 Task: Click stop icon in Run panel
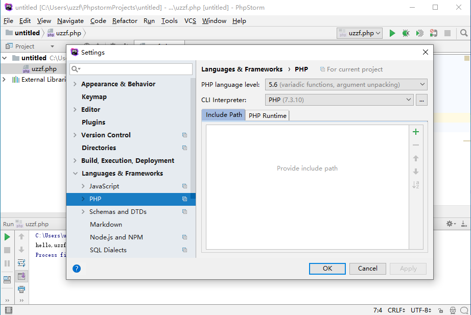coord(7,250)
